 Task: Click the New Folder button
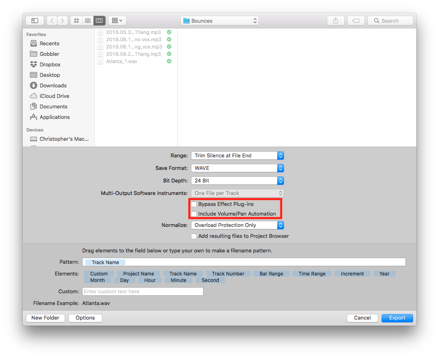(x=45, y=318)
